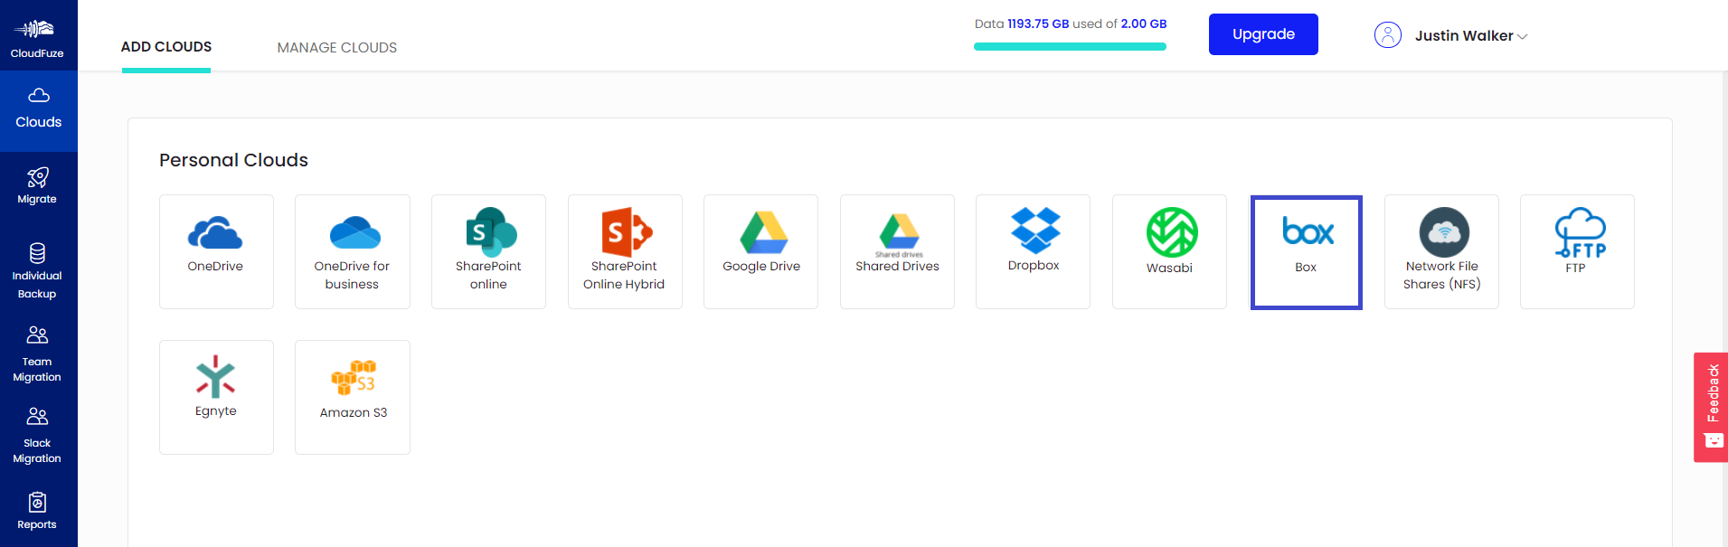Add Network File Shares (NFS) cloud
The image size is (1728, 547).
[x=1441, y=251]
